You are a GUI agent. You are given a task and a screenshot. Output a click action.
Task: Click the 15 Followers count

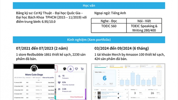[63, 76]
